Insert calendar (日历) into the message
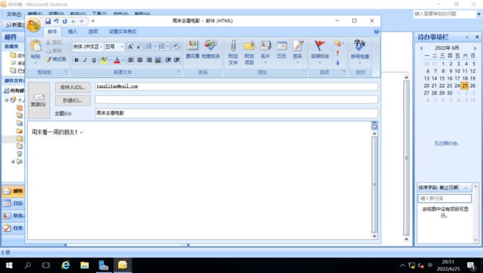The width and height of the screenshot is (483, 273). [x=282, y=50]
